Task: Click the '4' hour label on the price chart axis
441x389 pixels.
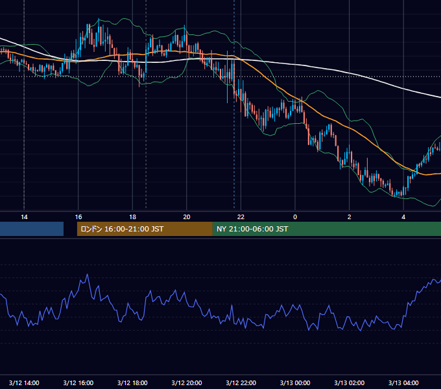Action: (x=403, y=217)
